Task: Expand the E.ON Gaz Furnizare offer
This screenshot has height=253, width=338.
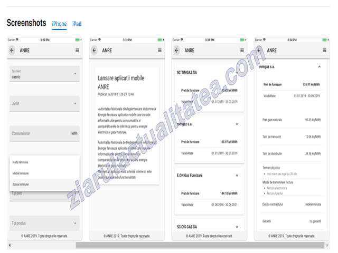Action: pyautogui.click(x=237, y=175)
